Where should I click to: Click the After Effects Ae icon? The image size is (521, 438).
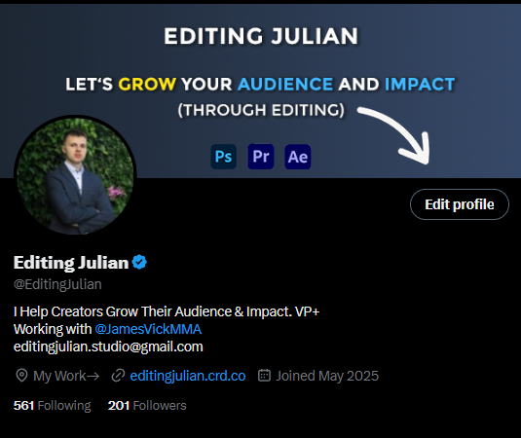pos(298,157)
